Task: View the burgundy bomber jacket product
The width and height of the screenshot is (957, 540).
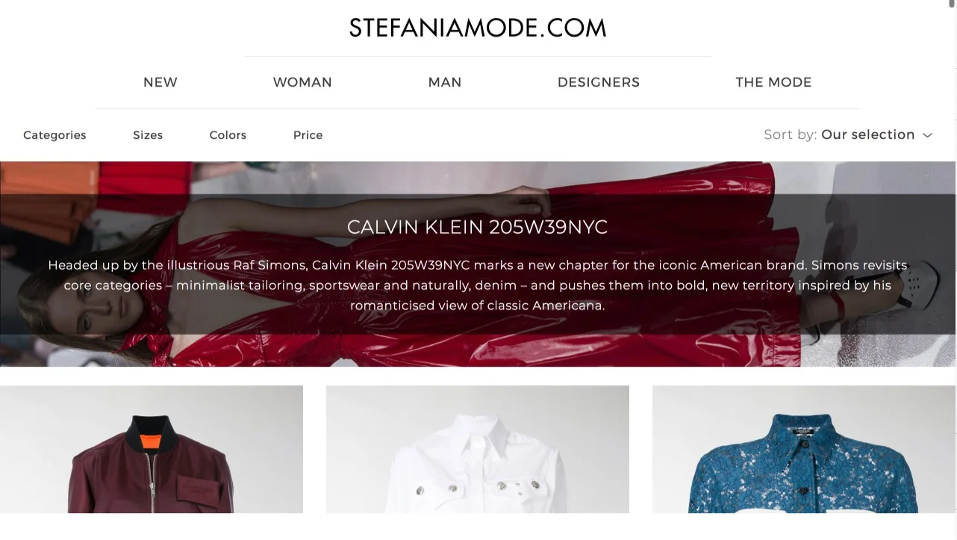Action: click(152, 449)
